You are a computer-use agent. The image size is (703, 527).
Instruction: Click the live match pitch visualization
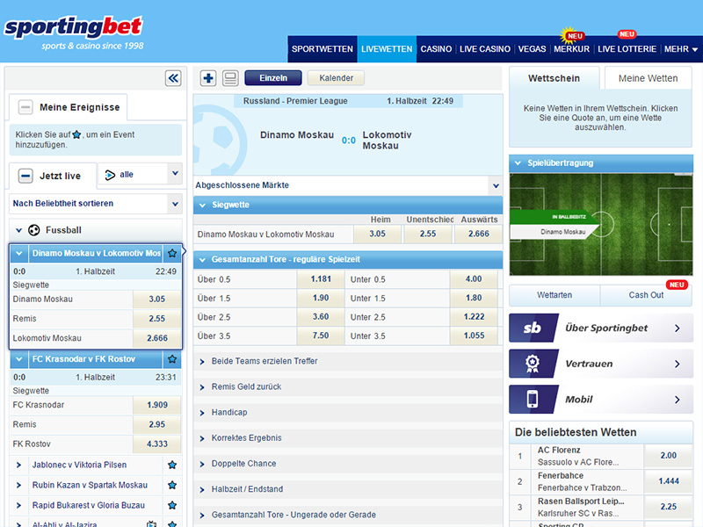601,225
